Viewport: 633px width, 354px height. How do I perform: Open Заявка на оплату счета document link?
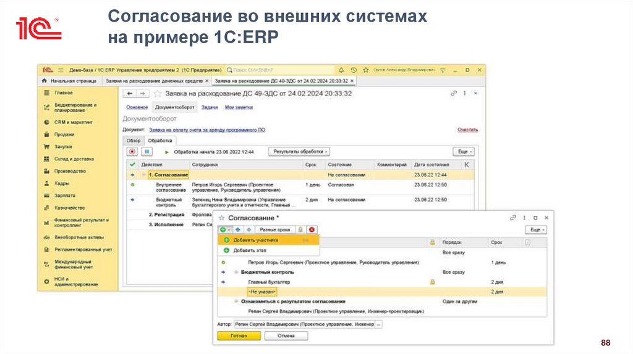[207, 130]
